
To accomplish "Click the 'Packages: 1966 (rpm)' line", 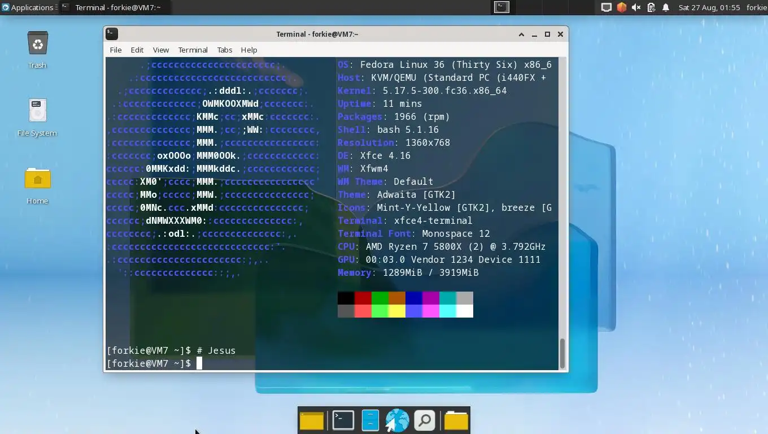I will [394, 116].
